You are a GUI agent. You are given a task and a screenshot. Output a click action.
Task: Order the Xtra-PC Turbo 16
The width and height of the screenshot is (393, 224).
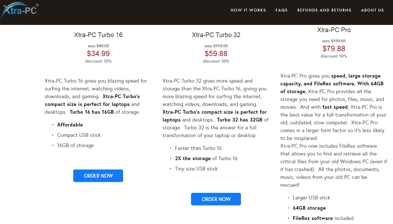pyautogui.click(x=98, y=176)
